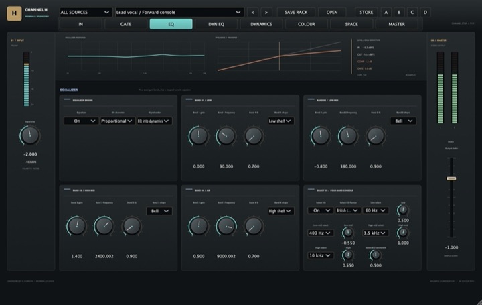Open the High-mid select 3.5 kHz dropdown
482x305 pixels.
[376, 233]
